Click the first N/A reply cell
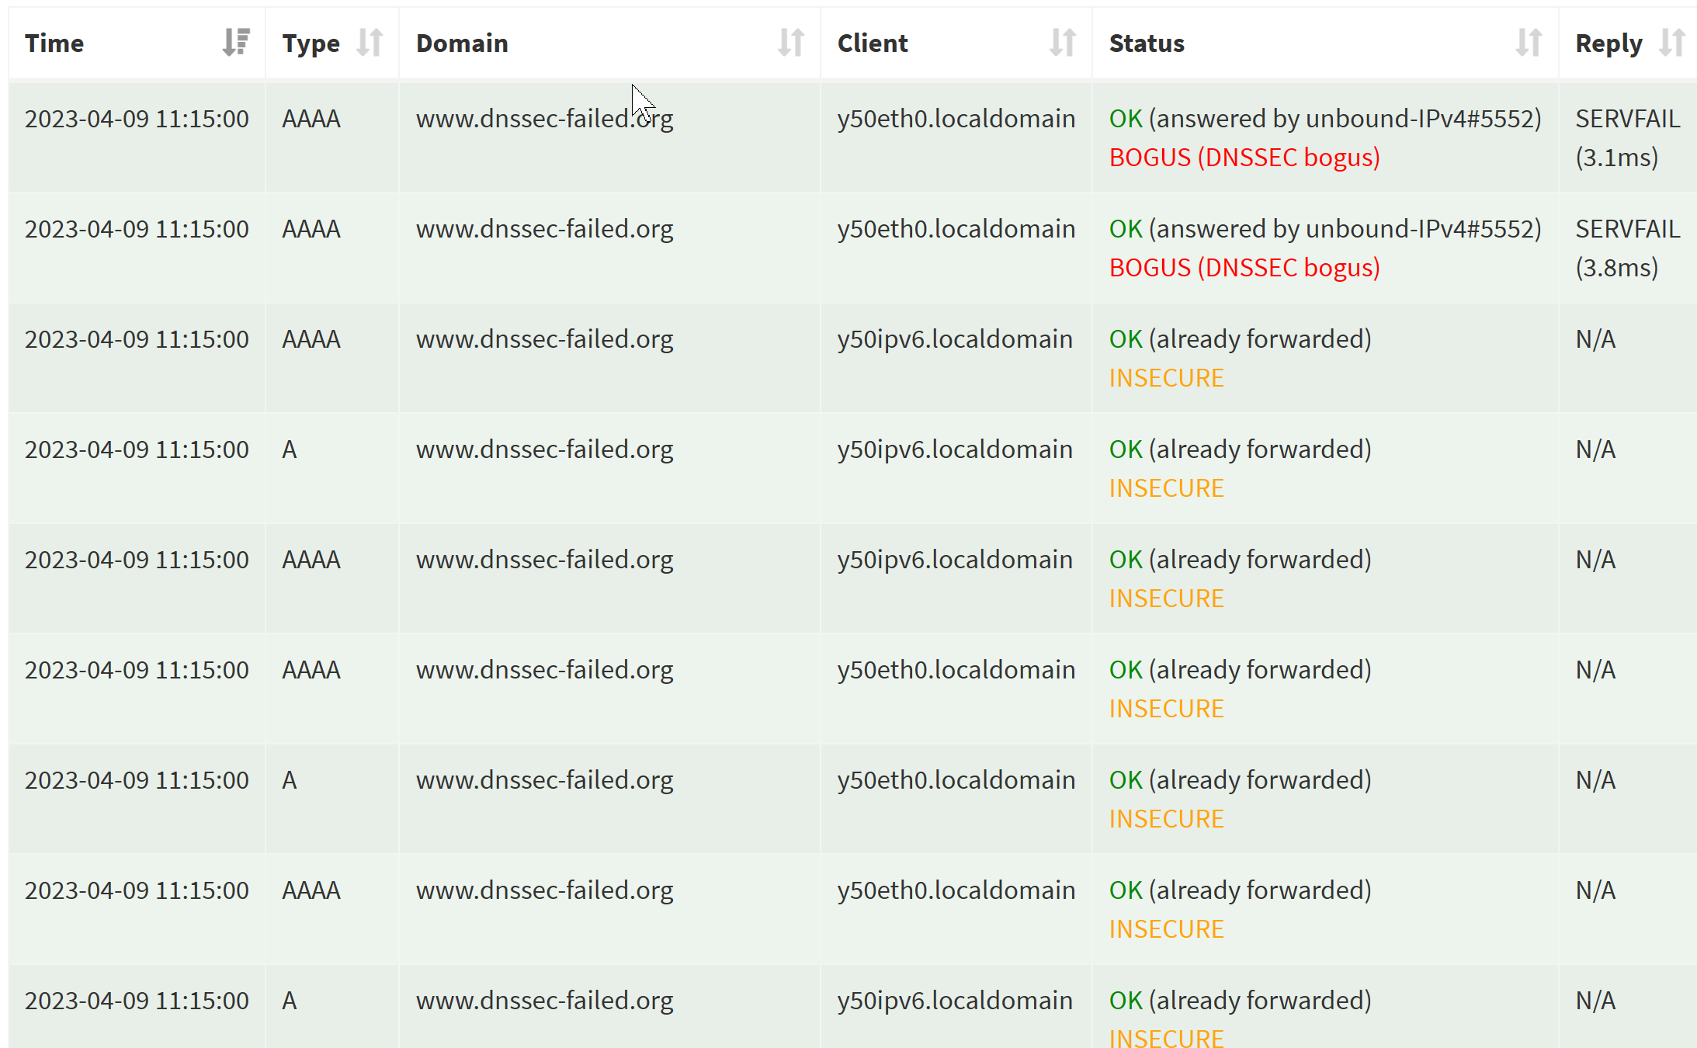This screenshot has width=1697, height=1048. pos(1595,339)
